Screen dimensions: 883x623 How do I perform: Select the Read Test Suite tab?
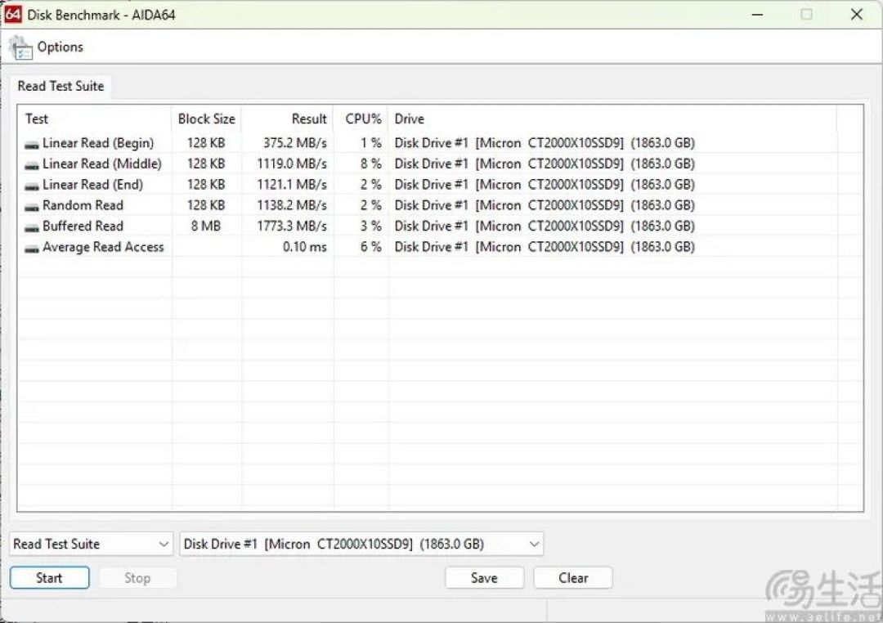pos(61,86)
